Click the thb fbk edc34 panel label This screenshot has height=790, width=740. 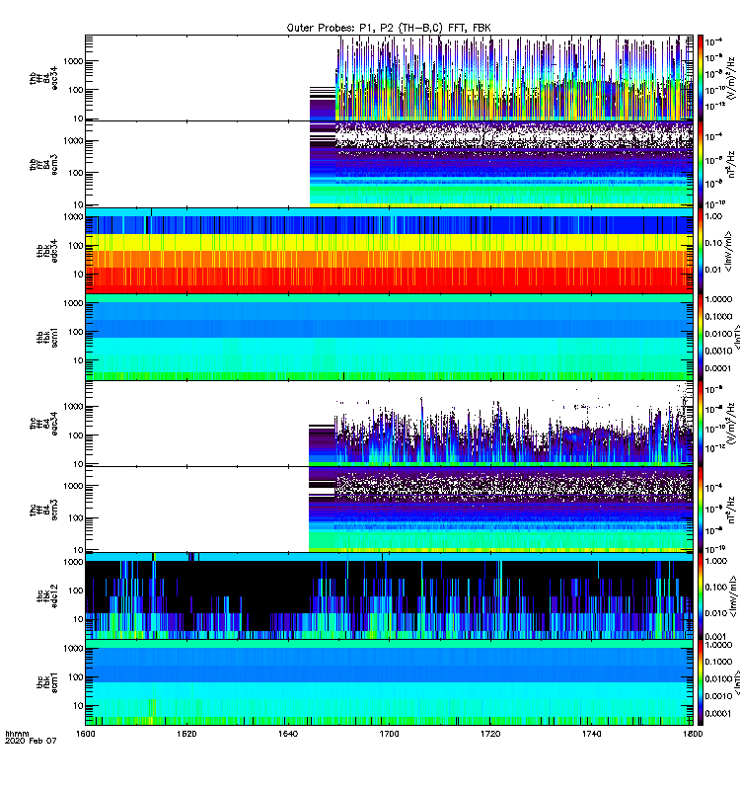[46, 251]
